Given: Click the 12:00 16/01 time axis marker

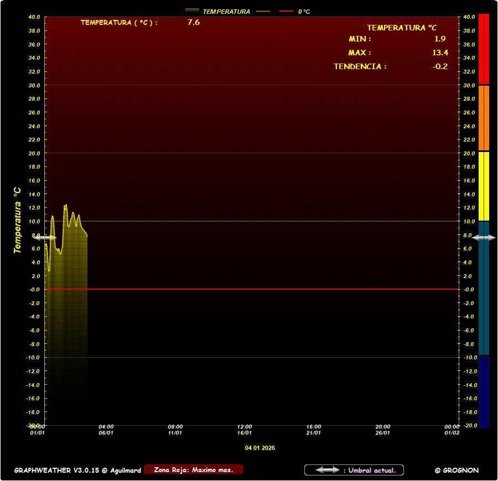Looking at the screenshot, I should coord(245,430).
